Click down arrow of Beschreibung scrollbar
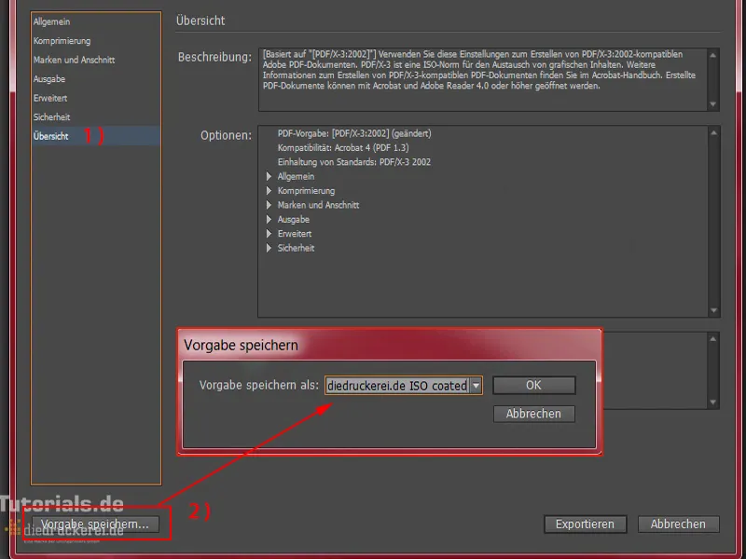Image resolution: width=746 pixels, height=559 pixels. pos(712,104)
